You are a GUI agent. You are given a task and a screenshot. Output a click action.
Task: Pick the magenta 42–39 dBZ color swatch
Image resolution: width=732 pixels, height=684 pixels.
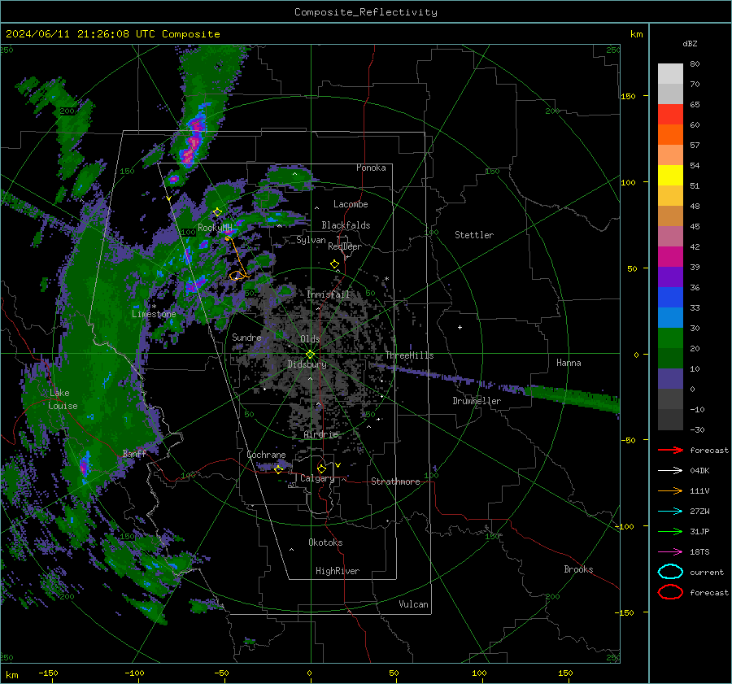click(670, 256)
